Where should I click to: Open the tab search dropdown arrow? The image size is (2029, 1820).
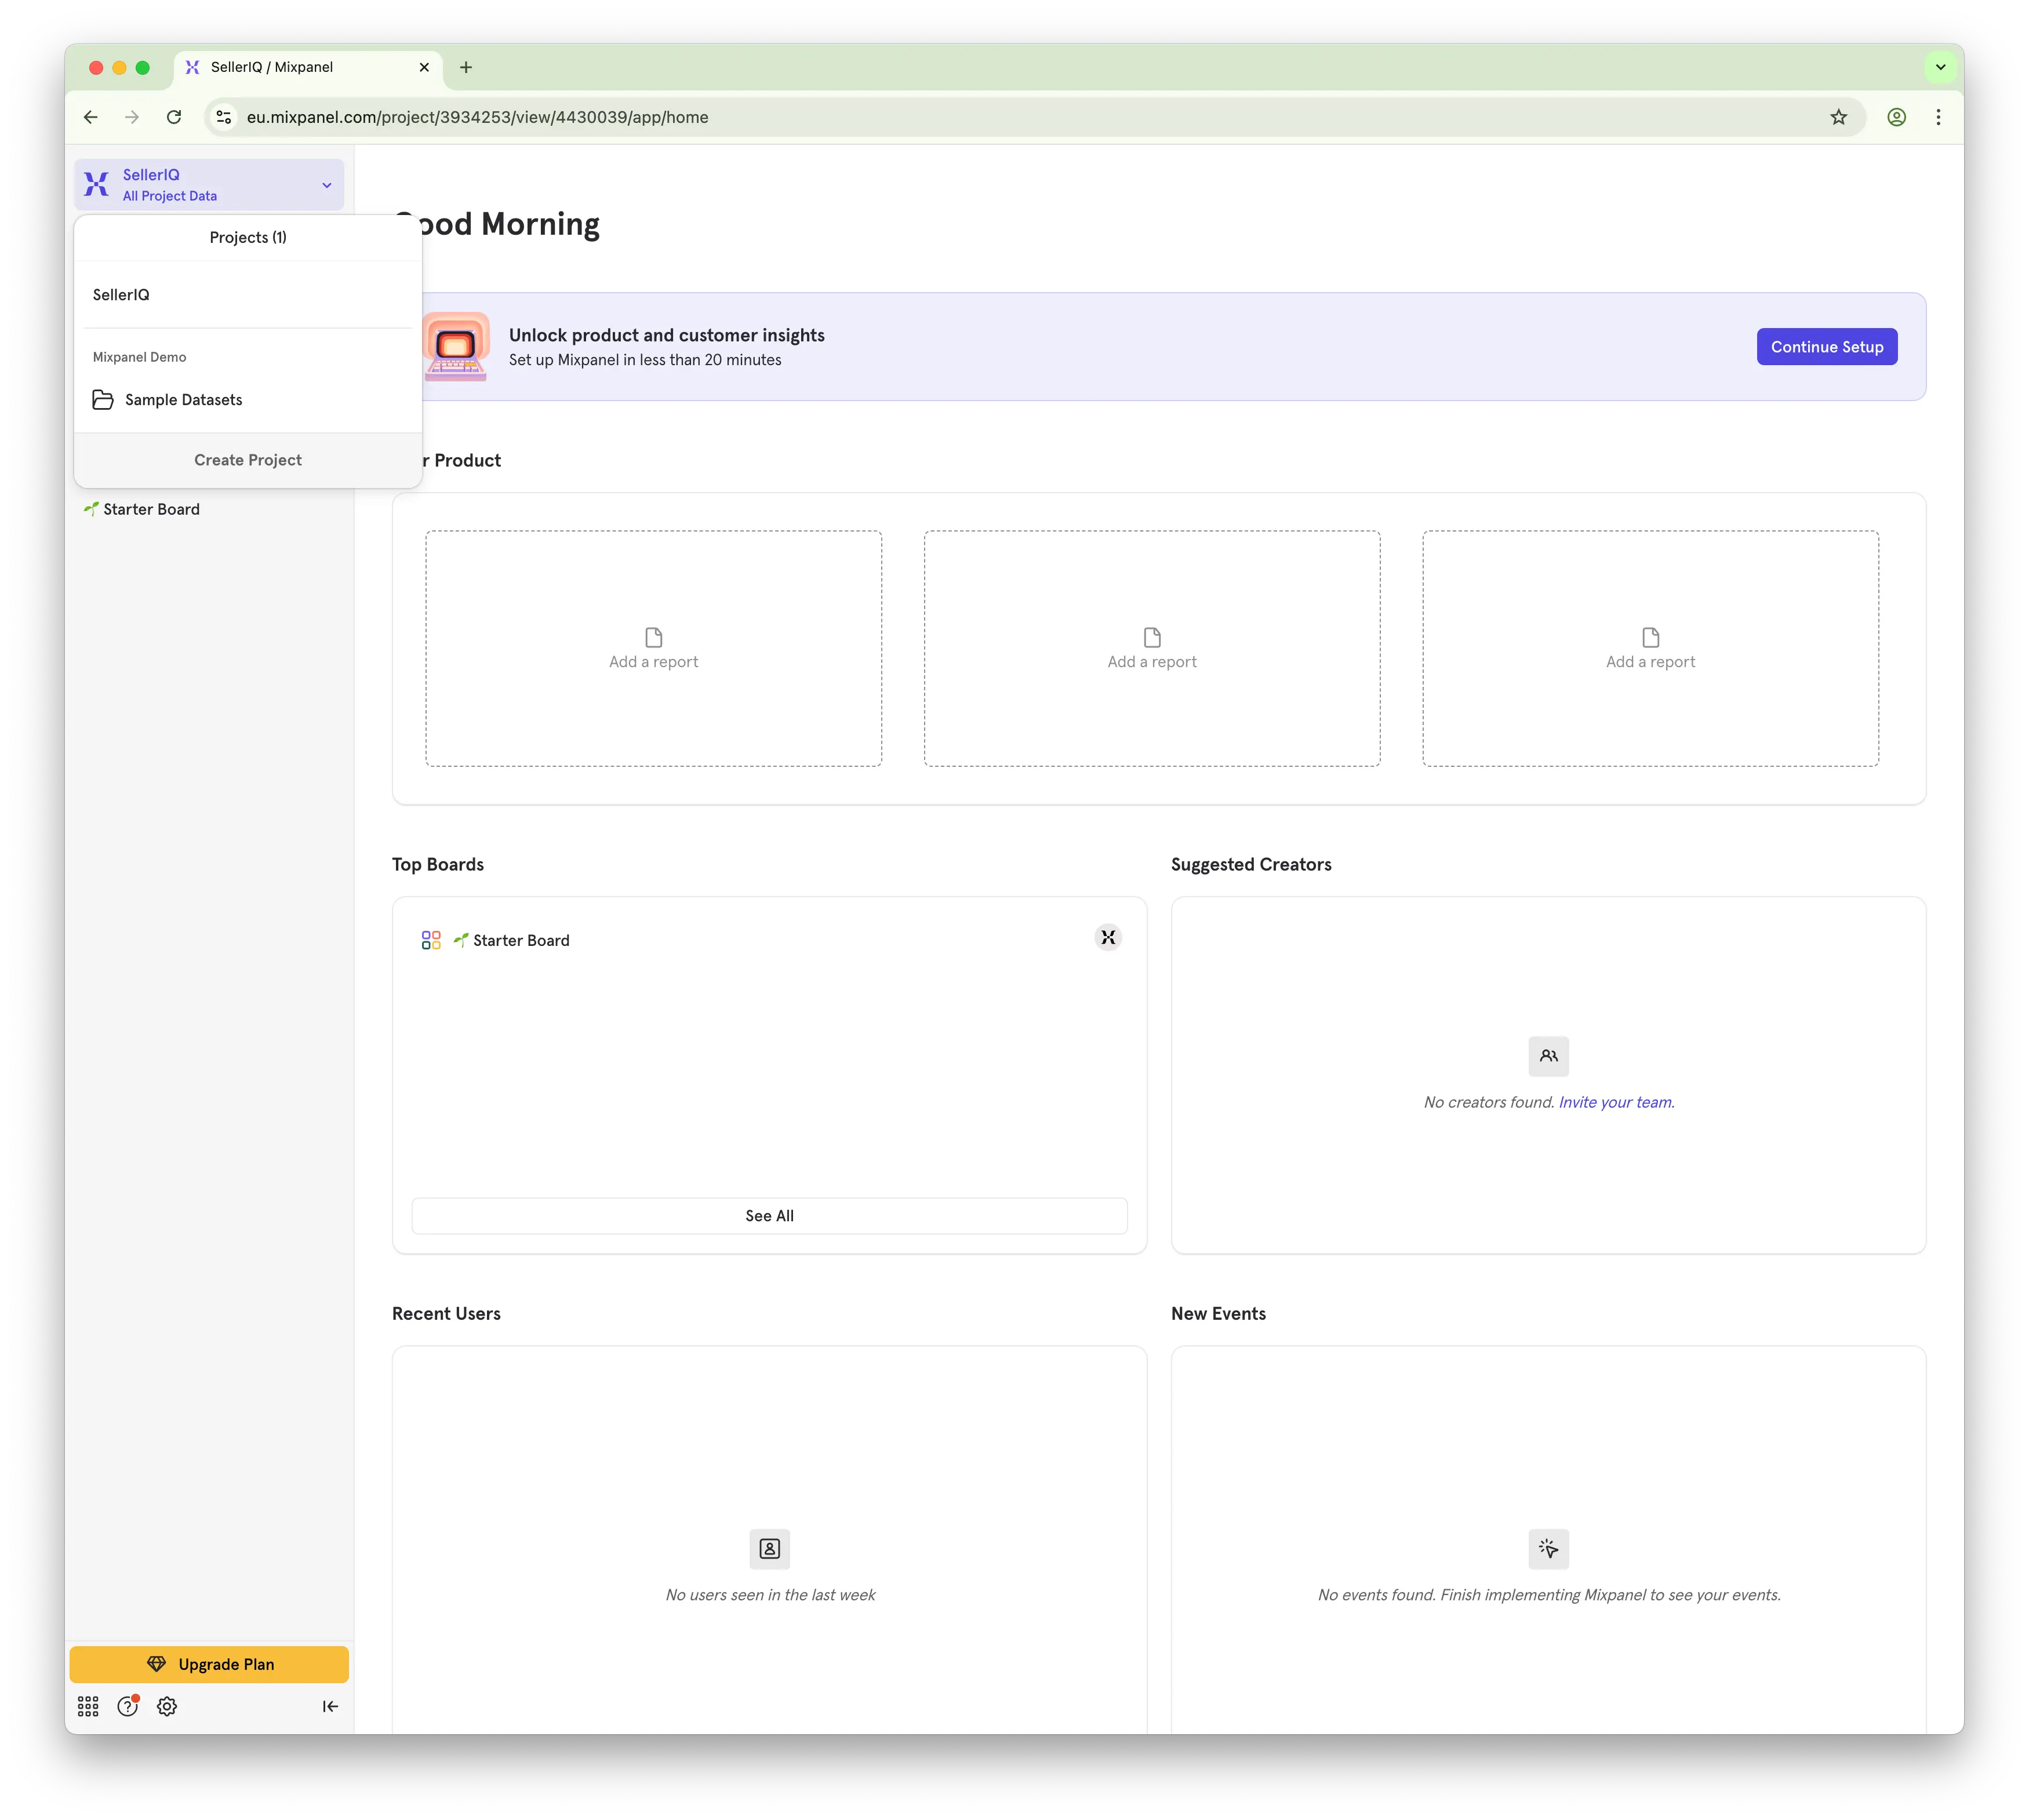coord(1940,67)
